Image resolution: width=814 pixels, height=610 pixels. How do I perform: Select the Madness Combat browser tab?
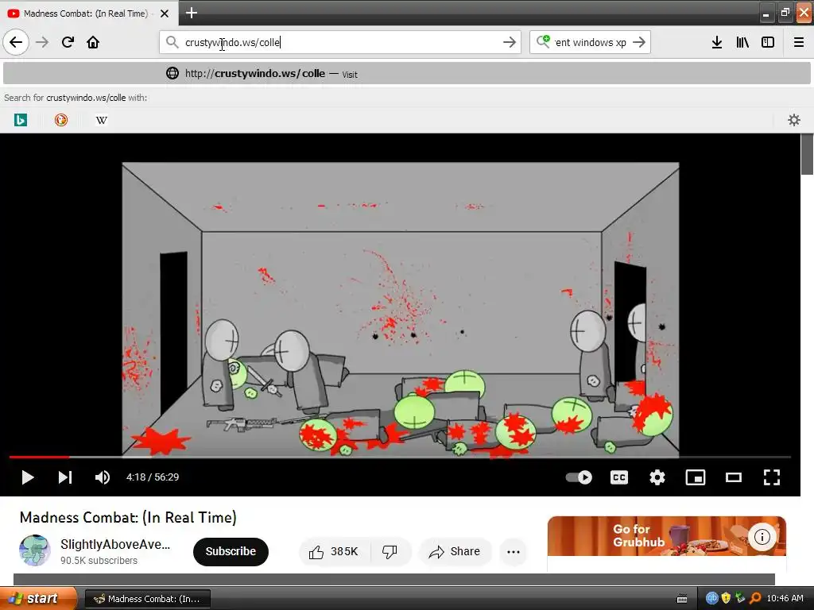point(88,14)
